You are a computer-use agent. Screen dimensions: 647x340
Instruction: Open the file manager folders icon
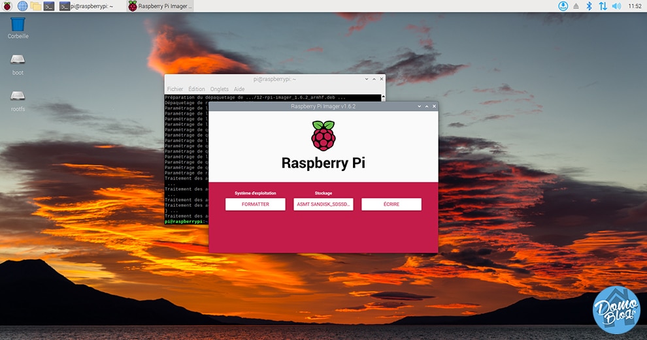pyautogui.click(x=35, y=6)
